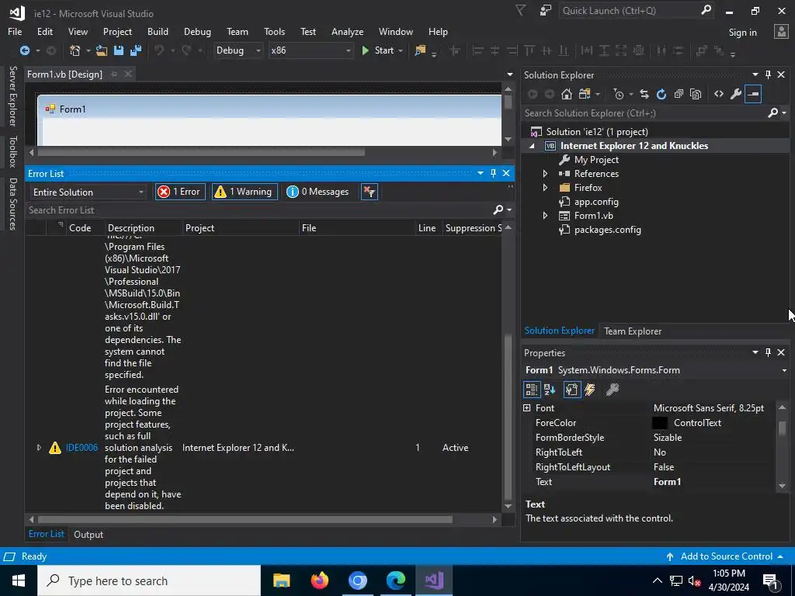Open the IDE0006 code link

coord(82,448)
